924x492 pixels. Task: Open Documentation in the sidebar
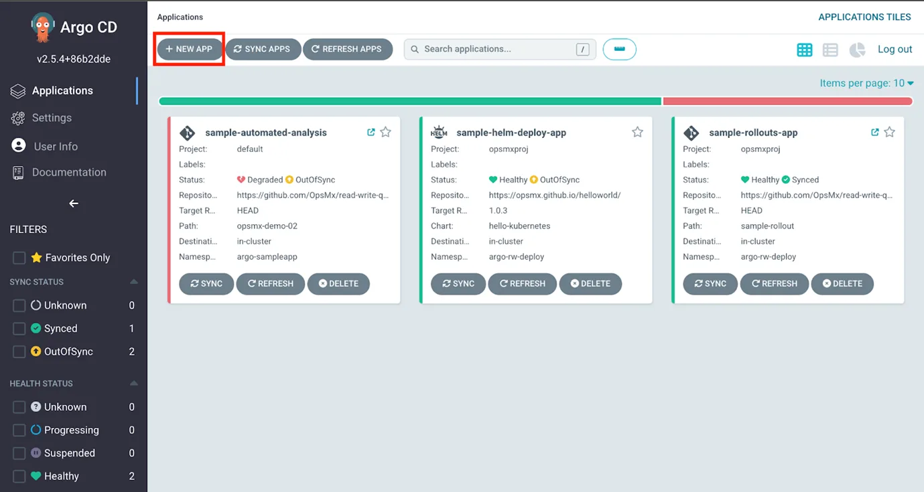(x=69, y=173)
